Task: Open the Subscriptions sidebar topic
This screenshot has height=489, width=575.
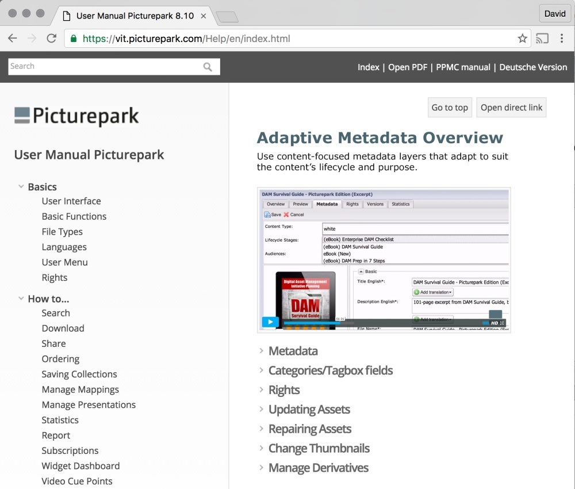Action: tap(70, 450)
